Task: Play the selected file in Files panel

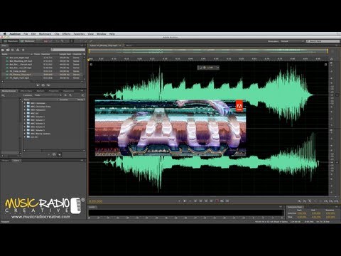Action: point(38,85)
